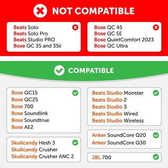Click the large white X icon beside NOT COMPATIBLE
Image resolution: width=168 pixels, height=168 pixels.
(x=40, y=11)
